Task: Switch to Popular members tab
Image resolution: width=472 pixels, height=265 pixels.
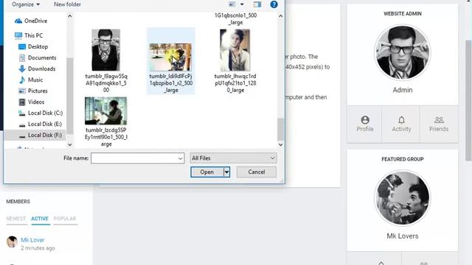Action: [x=65, y=219]
